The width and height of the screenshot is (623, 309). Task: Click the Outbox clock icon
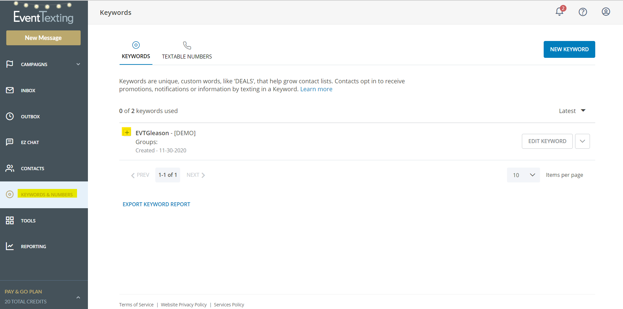tap(10, 116)
